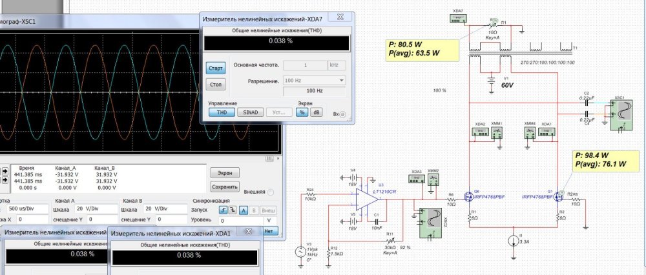Select the I1 3.3A current source
Image resolution: width=646 pixels, height=275 pixels.
513,241
